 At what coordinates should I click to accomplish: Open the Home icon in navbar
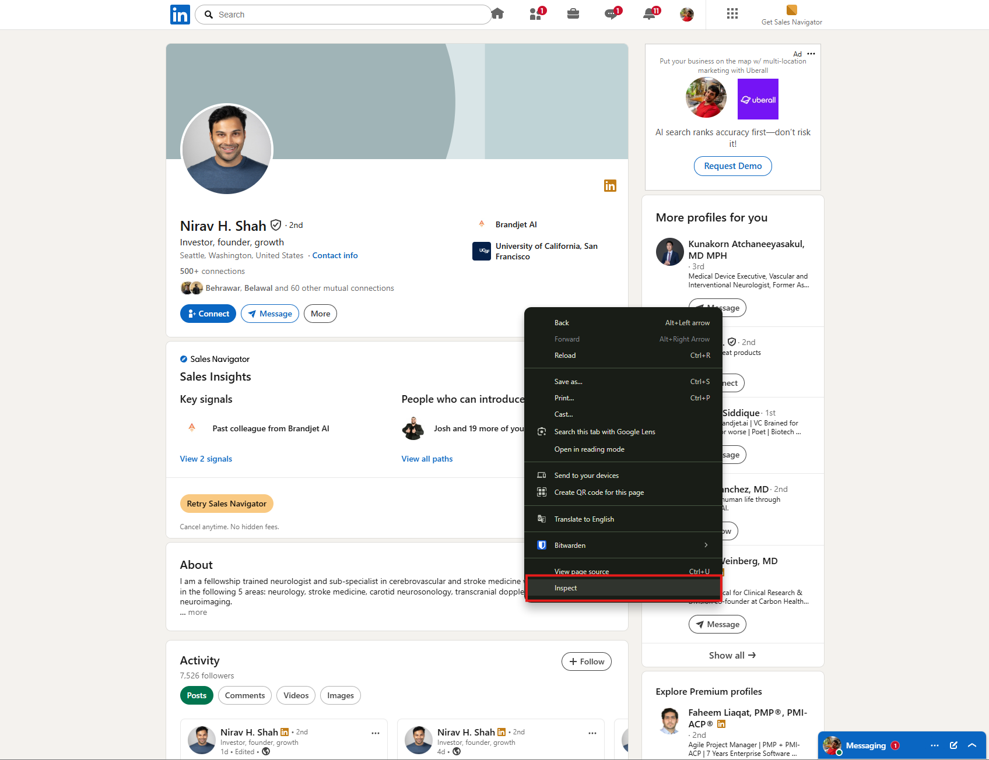[497, 13]
